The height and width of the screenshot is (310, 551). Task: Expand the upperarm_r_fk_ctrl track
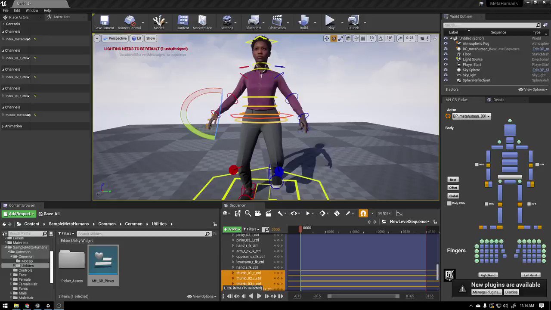tap(233, 257)
